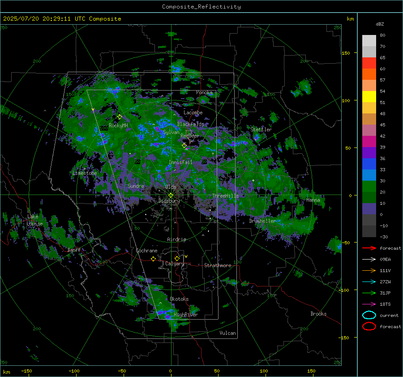The width and height of the screenshot is (403, 377).
Task: Select the light gray 70-80 dBZ swatch
Action: [369, 41]
